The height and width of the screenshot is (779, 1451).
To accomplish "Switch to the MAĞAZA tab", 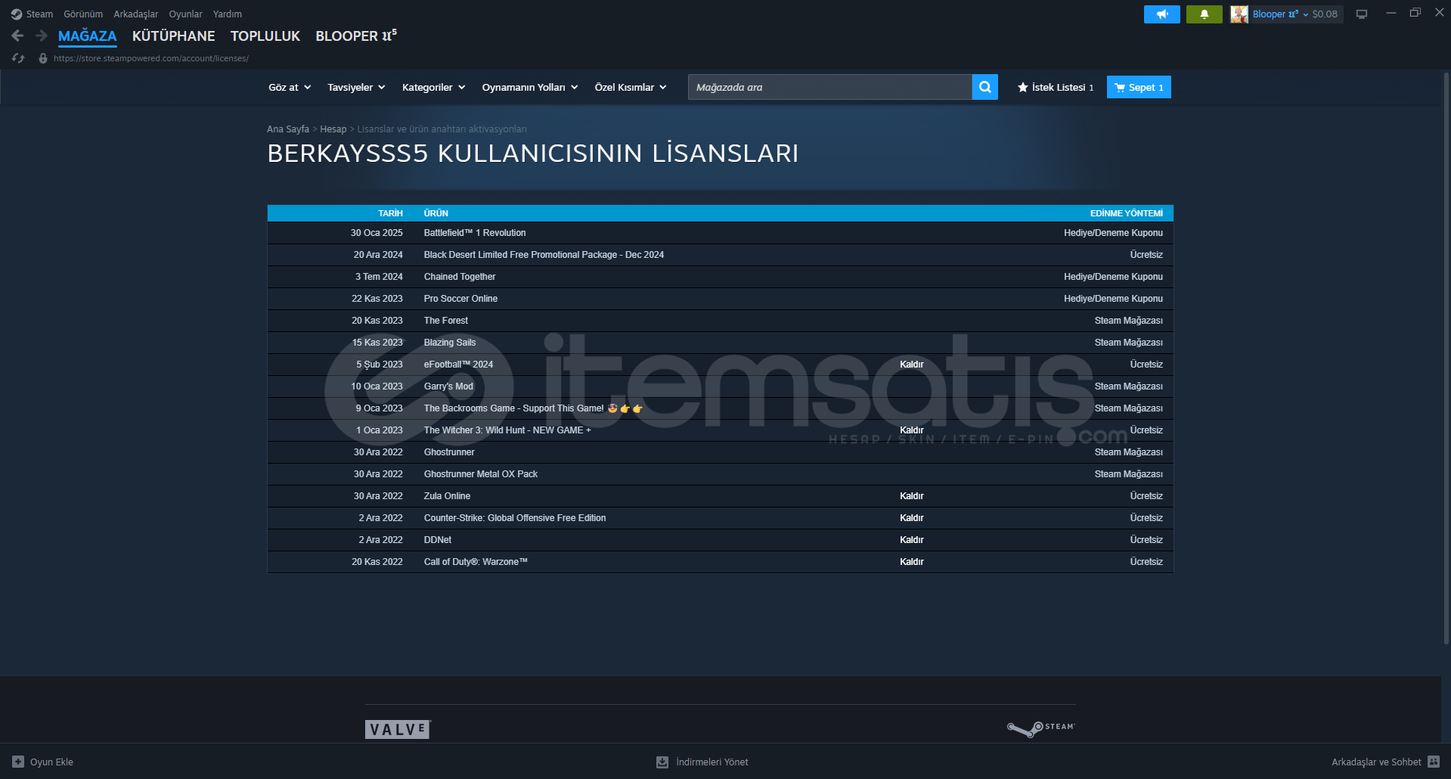I will (88, 36).
